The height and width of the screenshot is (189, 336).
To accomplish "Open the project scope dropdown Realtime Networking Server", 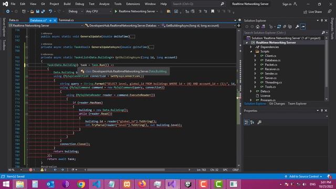I will [x=46, y=26].
